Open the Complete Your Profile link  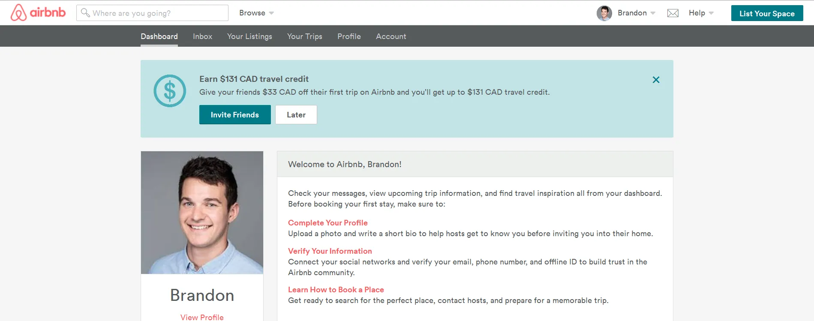tap(328, 223)
